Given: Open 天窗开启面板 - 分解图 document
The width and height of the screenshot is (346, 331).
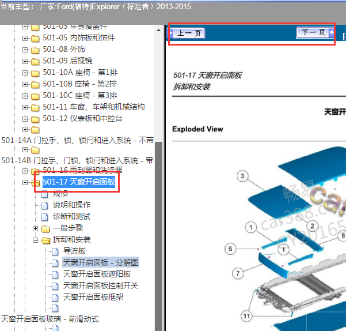Looking at the screenshot, I should [x=101, y=262].
